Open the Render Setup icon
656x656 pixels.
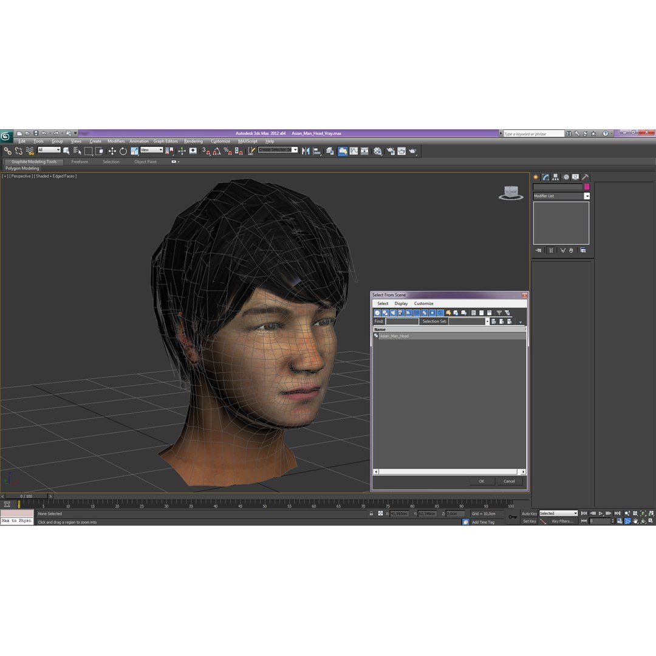click(391, 151)
